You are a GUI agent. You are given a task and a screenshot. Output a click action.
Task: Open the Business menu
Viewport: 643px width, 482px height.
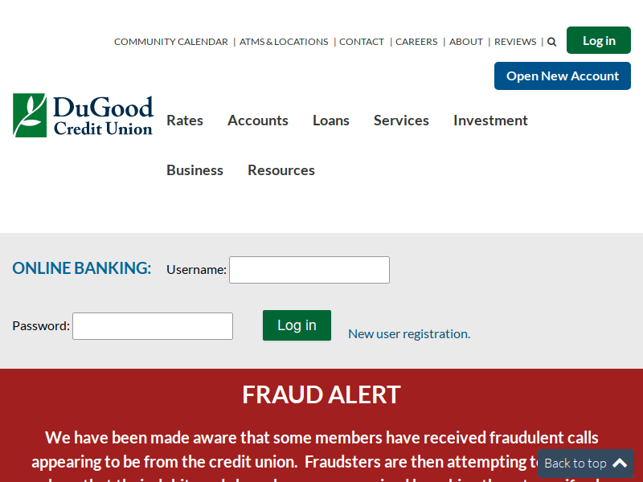195,170
